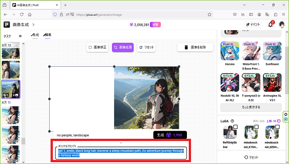Select the Animagine XL V3.1 model
The width and height of the screenshot is (289, 164).
pos(272,82)
